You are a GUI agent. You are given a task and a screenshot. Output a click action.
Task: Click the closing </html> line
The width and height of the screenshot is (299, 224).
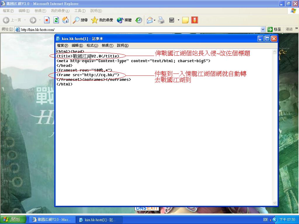point(65,84)
